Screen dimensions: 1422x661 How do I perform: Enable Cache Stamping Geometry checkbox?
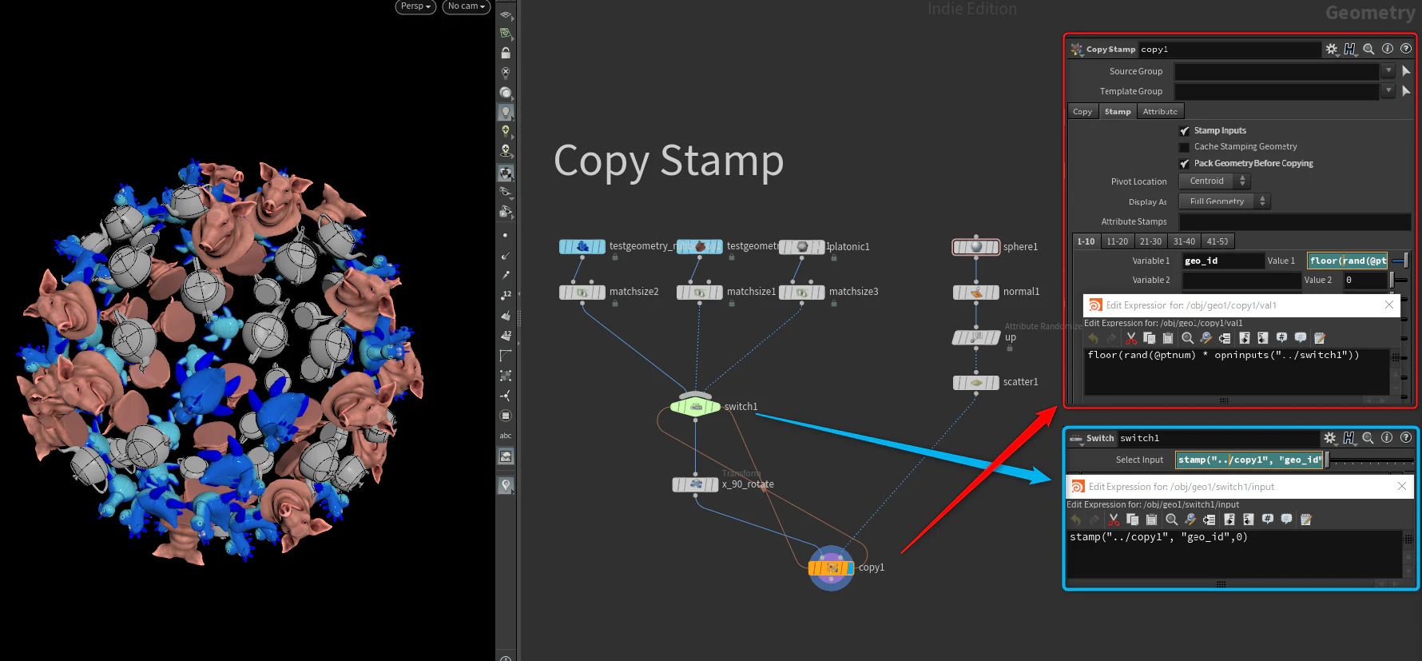pyautogui.click(x=1184, y=147)
